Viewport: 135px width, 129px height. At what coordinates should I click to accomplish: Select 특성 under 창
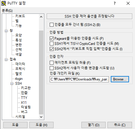[x=19, y=40]
